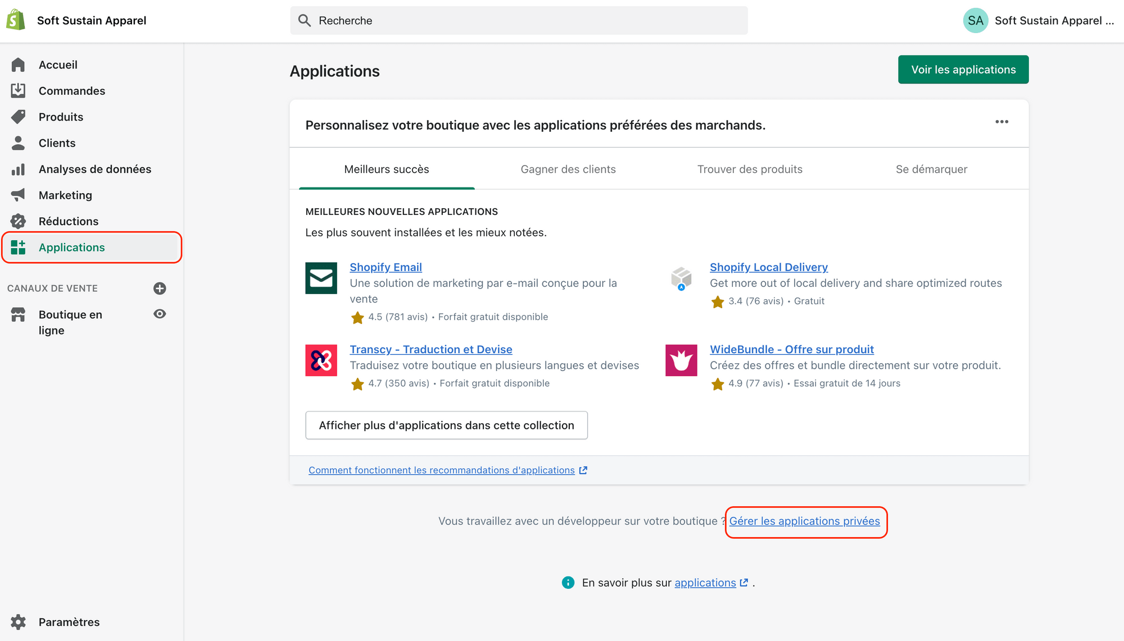Open WideBundle - Offre sur produit link
1124x641 pixels.
pos(791,349)
